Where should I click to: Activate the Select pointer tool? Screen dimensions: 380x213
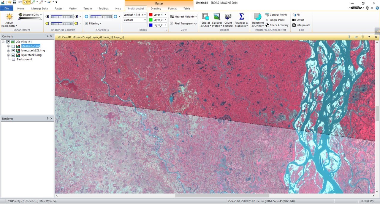[26, 2]
